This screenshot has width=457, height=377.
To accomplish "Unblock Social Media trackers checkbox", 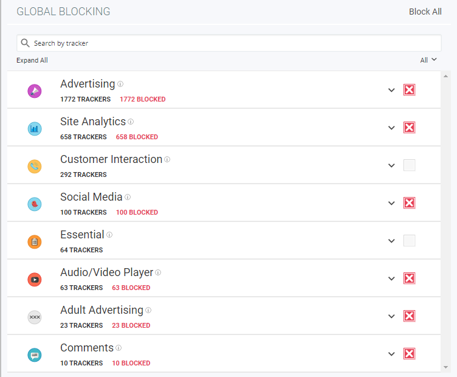I will [x=410, y=203].
